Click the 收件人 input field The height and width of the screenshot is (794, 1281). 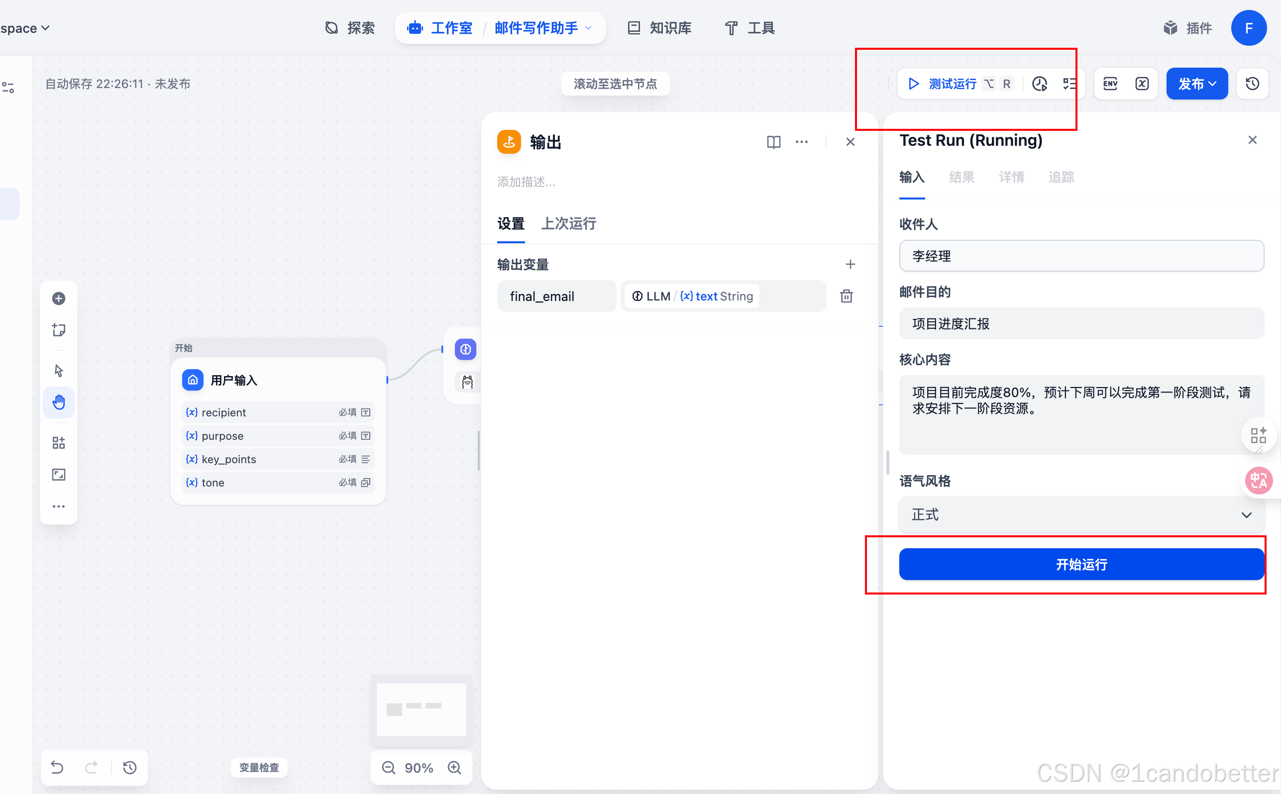click(1081, 256)
